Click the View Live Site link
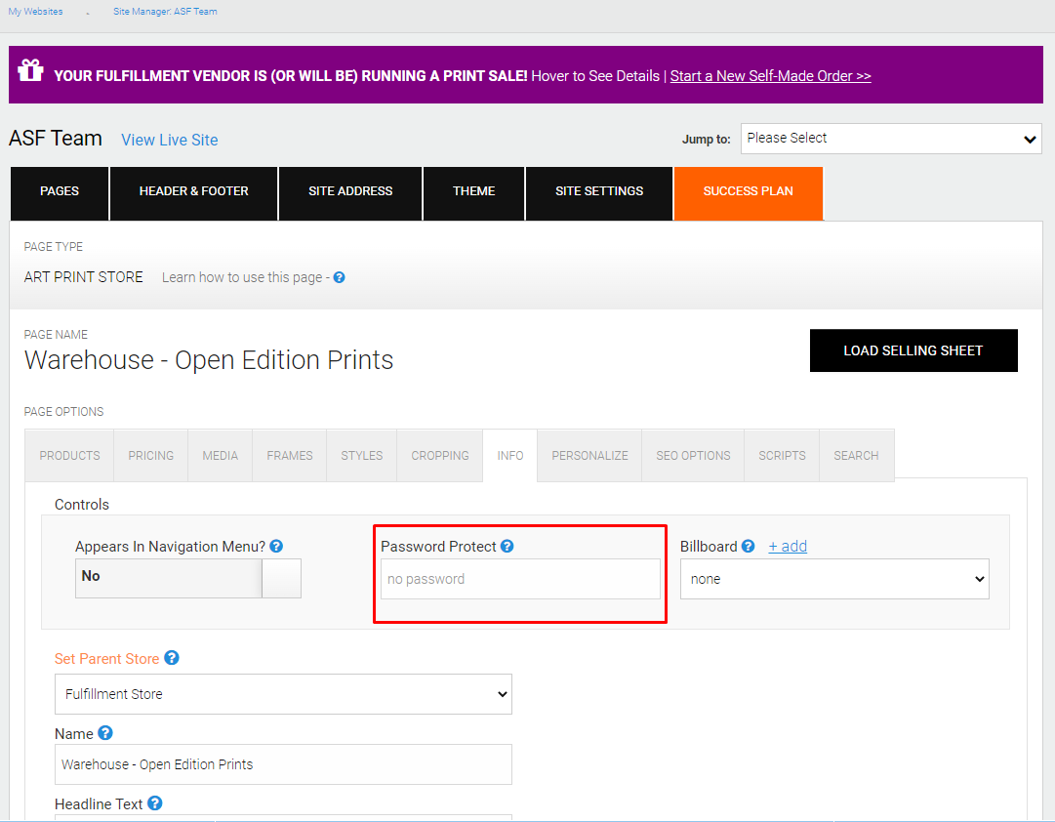Image resolution: width=1055 pixels, height=822 pixels. tap(170, 140)
